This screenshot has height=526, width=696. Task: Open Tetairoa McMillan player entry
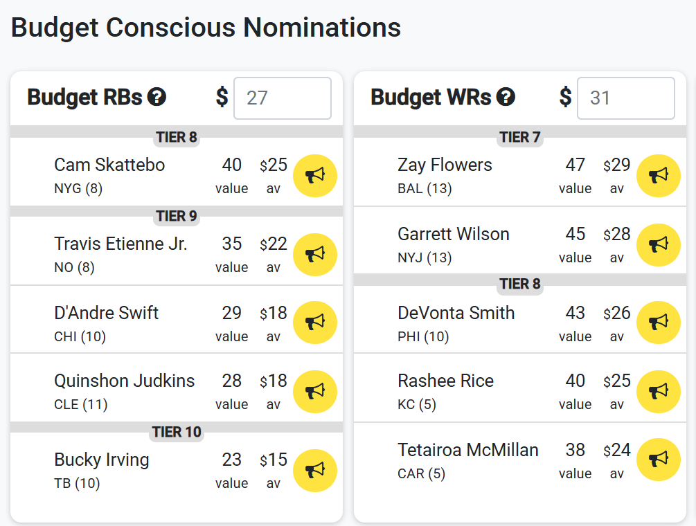click(x=468, y=450)
